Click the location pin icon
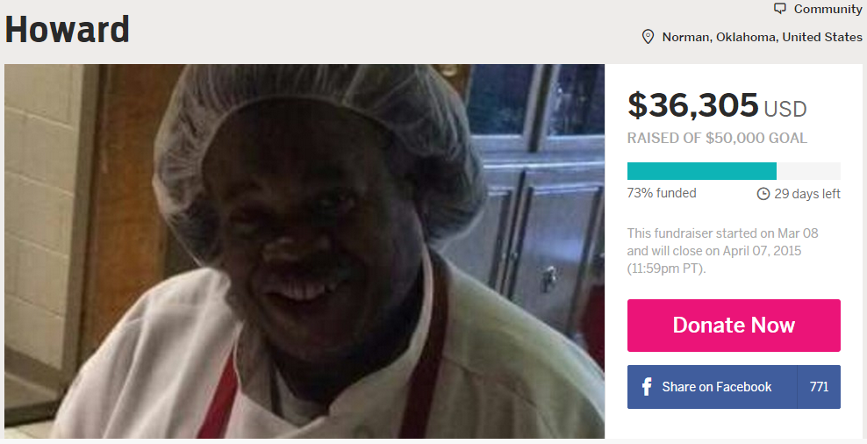The image size is (867, 444). click(648, 37)
